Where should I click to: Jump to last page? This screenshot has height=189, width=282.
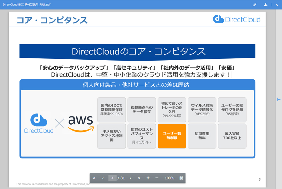click(x=139, y=178)
